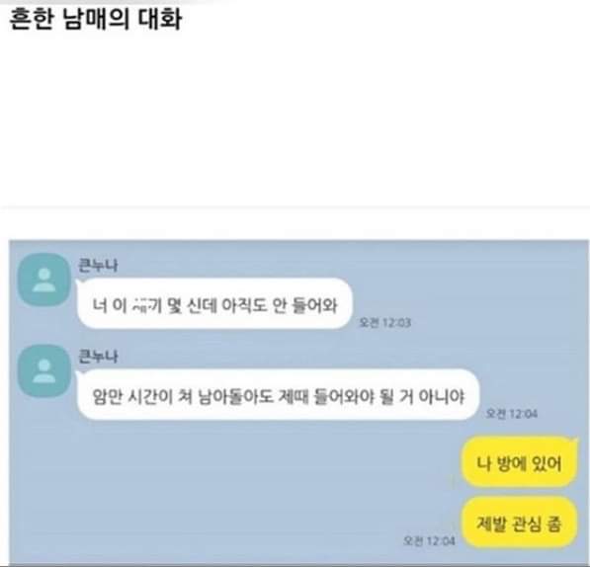Tap the yellow bubble 나 방에 있어
Screen dimensions: 590x567
tap(519, 462)
